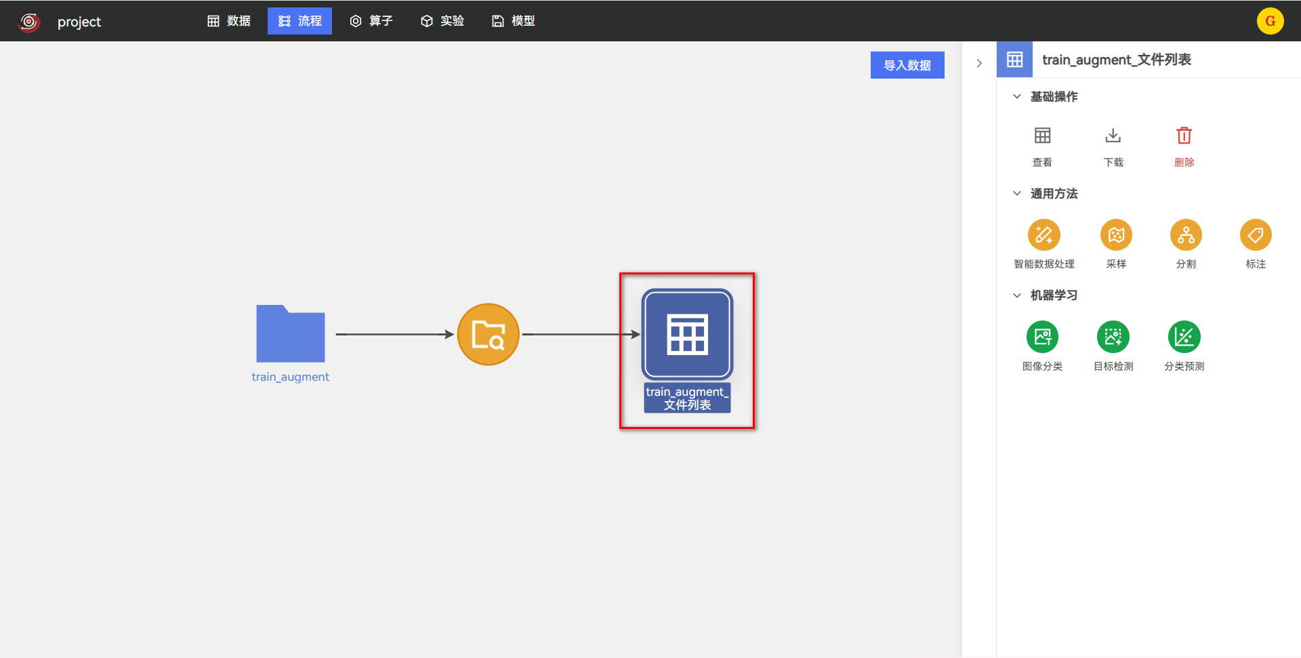This screenshot has height=658, width=1301.
Task: Collapse the 通用方法 section
Action: (x=1017, y=193)
